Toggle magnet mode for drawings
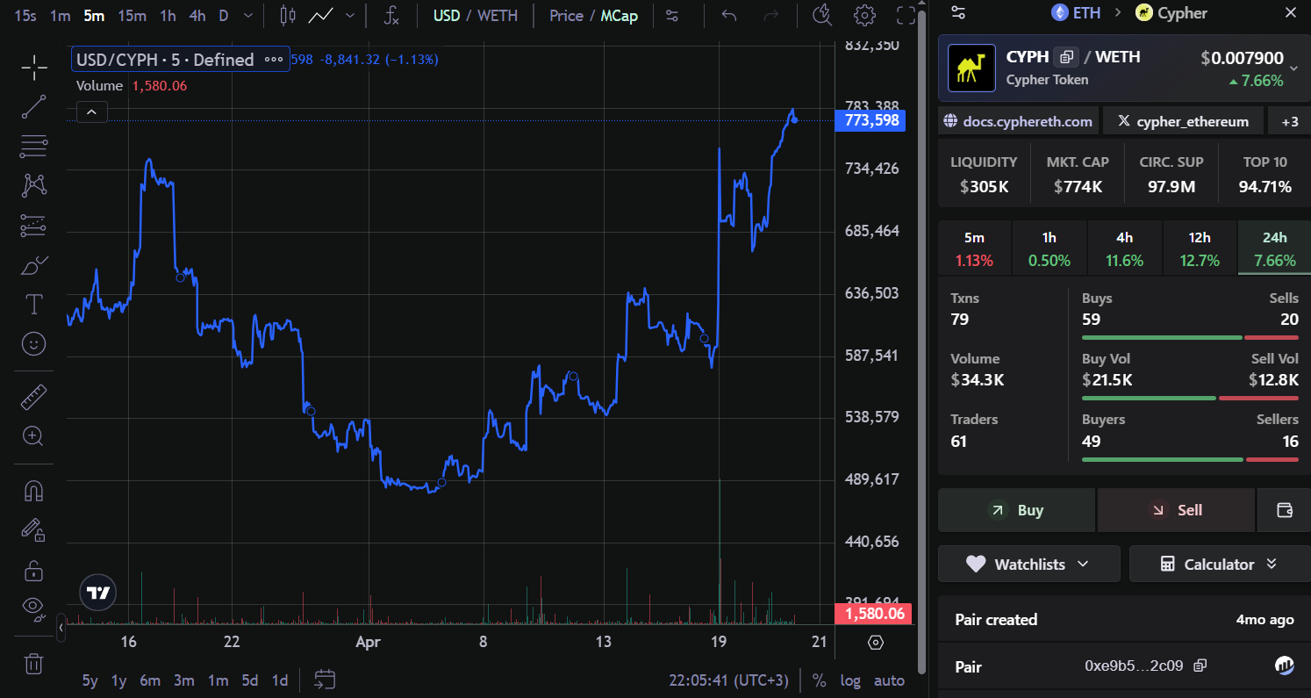Image resolution: width=1311 pixels, height=698 pixels. tap(34, 490)
